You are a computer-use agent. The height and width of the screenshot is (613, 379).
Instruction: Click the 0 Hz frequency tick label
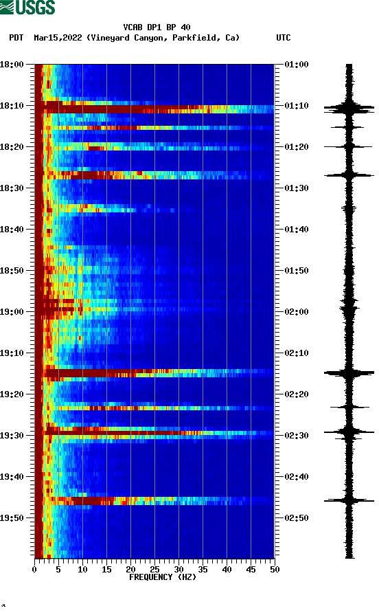[x=34, y=570]
